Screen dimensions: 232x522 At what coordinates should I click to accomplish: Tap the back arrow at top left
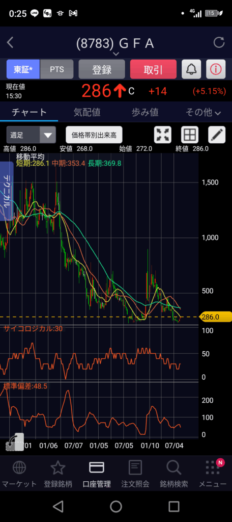(x=10, y=43)
